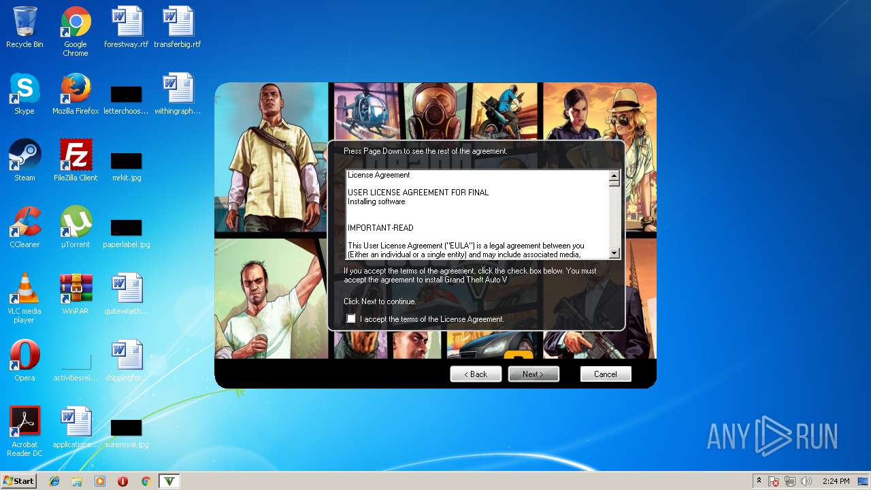
Task: Select sureroyal.jpg desktop file
Action: [x=126, y=432]
